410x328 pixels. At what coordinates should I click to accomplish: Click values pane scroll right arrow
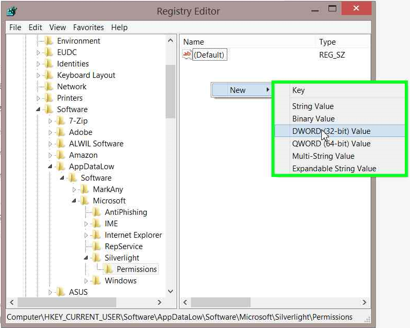(x=364, y=303)
